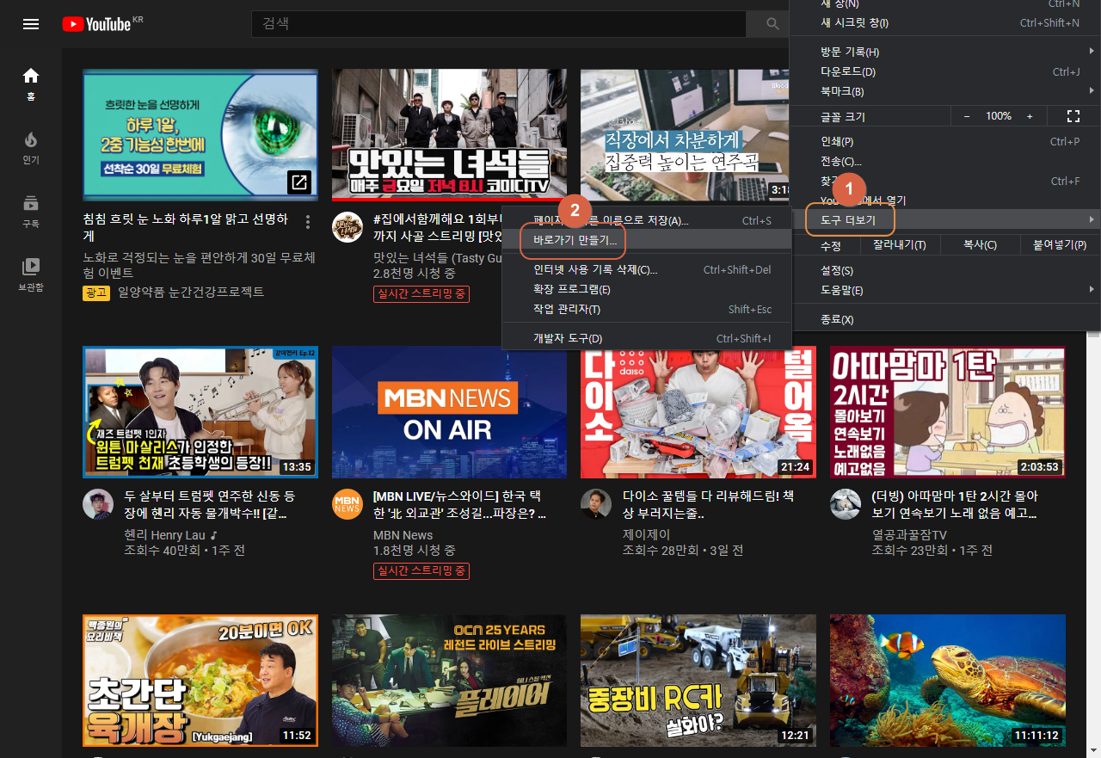The image size is (1101, 758).
Task: Select 설정(S) menu item
Action: point(944,271)
